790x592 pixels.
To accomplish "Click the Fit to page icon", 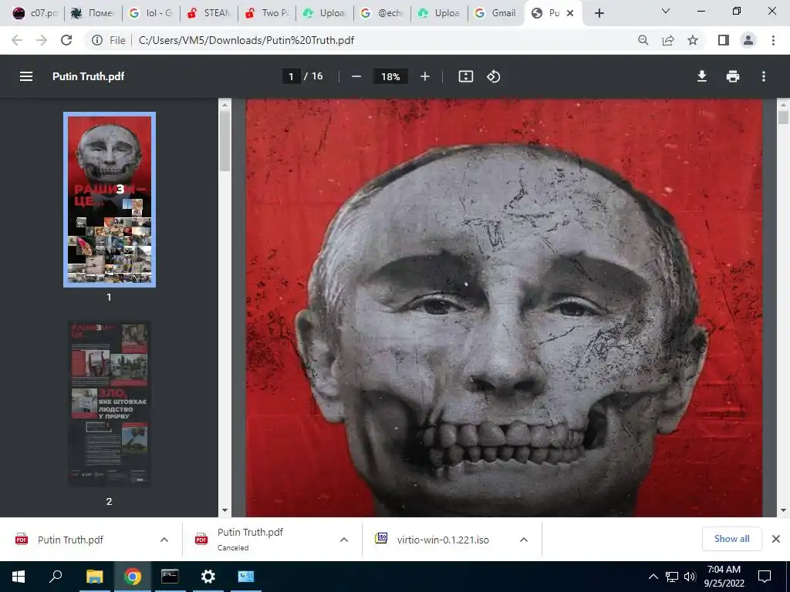I will click(x=465, y=76).
